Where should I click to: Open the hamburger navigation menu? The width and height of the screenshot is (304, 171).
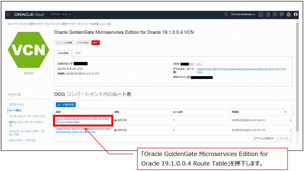[x=8, y=15]
